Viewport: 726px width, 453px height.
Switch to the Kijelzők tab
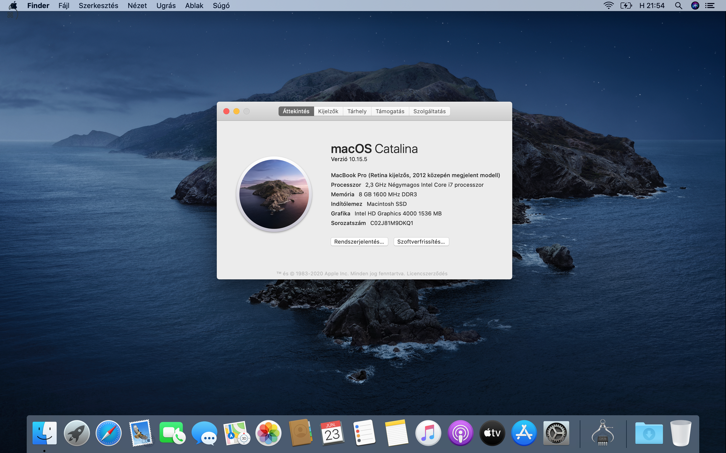[328, 111]
